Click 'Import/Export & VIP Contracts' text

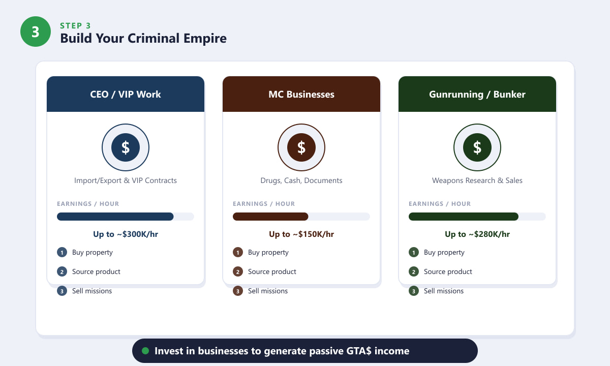[126, 180]
